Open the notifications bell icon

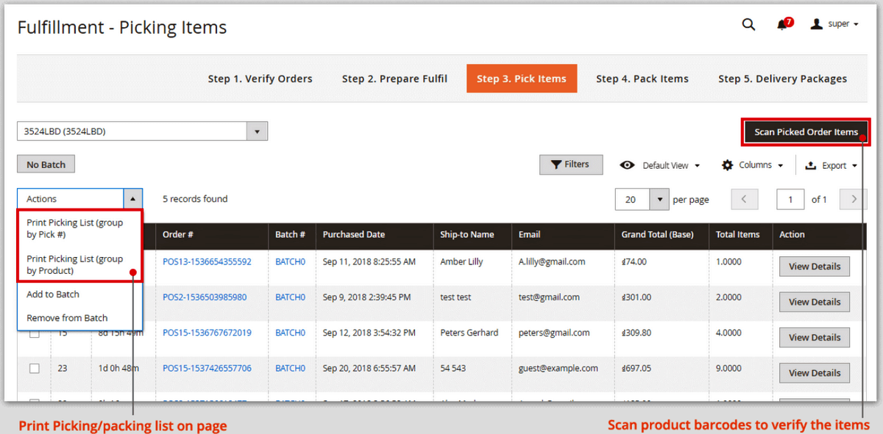point(782,25)
